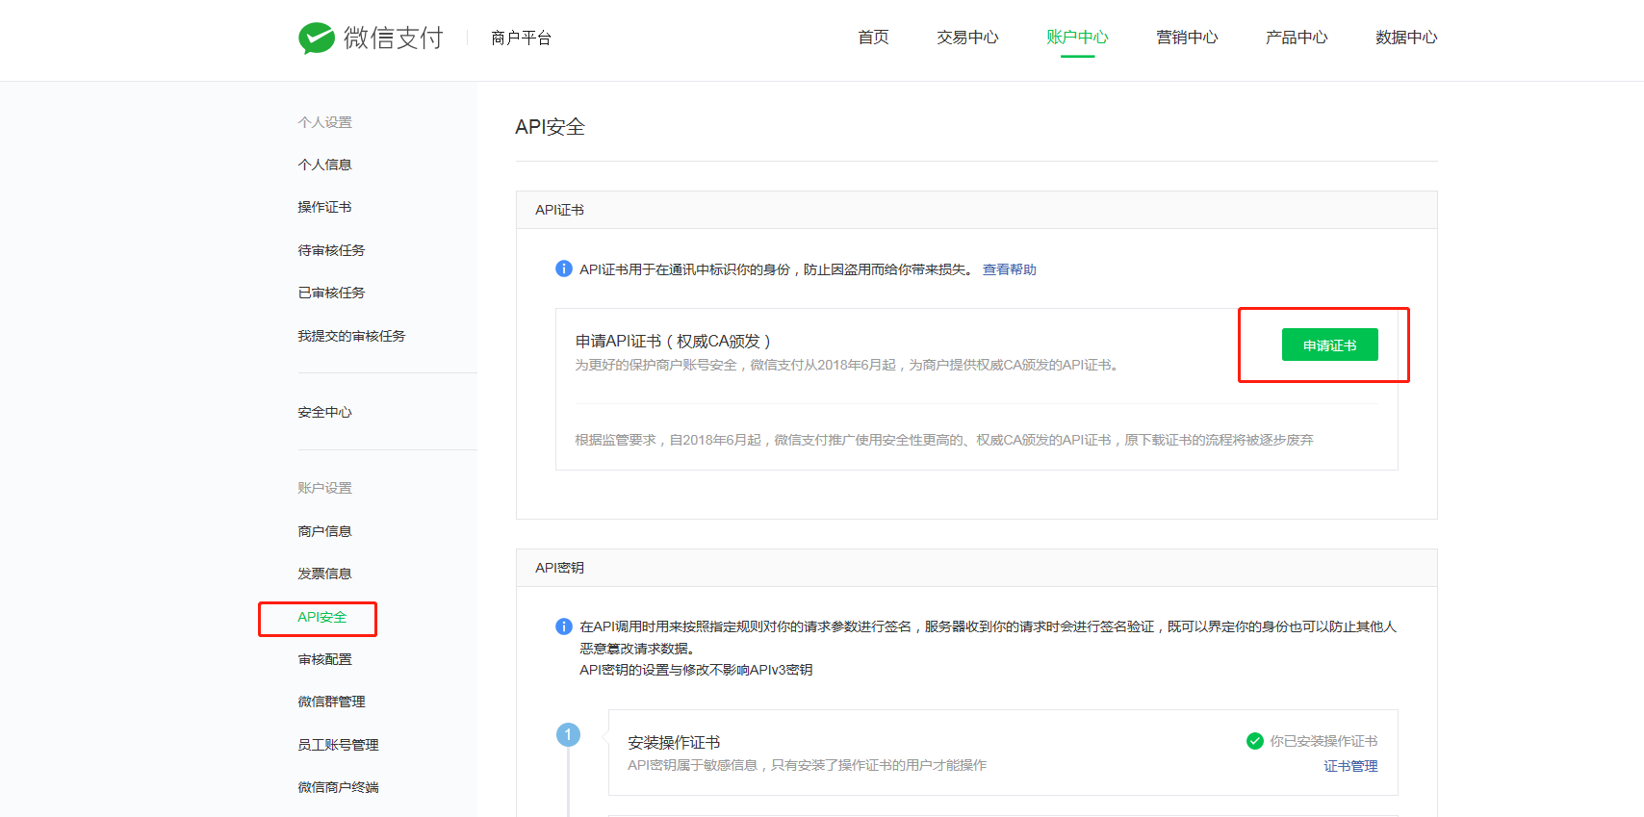The image size is (1644, 817).
Task: Select API安全 in the sidebar
Action: click(322, 617)
